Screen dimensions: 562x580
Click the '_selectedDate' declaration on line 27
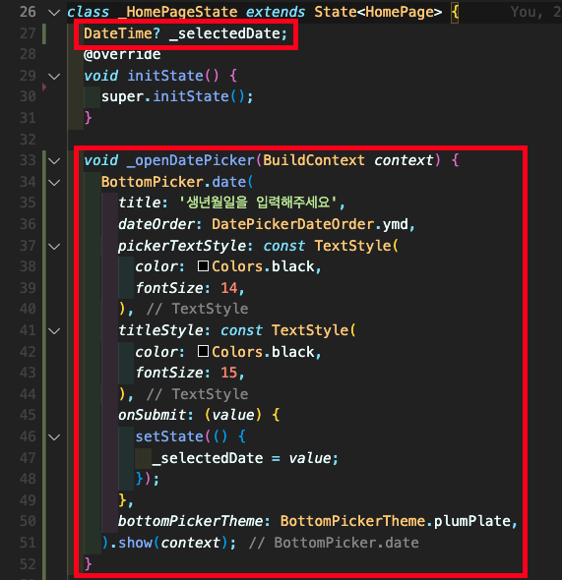click(224, 33)
